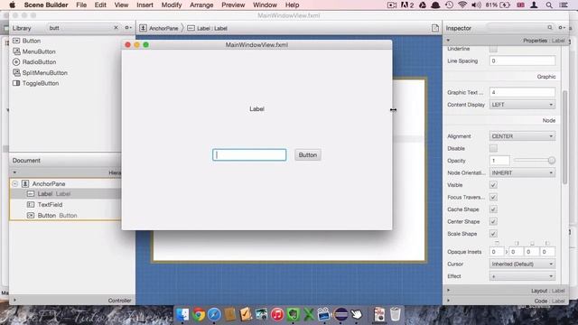This screenshot has height=325, width=578.
Task: Open the Preview menu
Action: (x=233, y=5)
